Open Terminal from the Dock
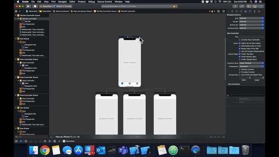This screenshot has width=279, height=157. tap(184, 150)
